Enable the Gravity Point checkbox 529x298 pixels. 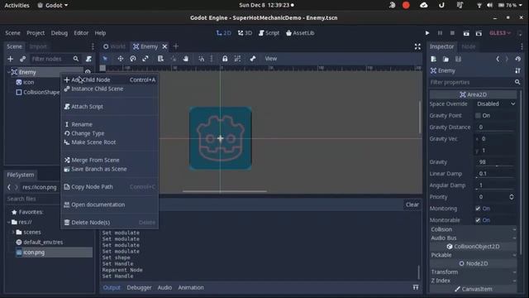click(478, 116)
